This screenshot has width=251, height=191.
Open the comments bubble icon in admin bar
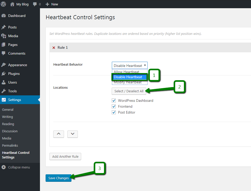(35, 4)
